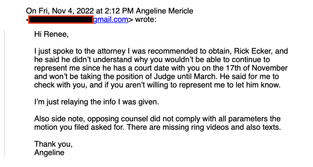Click the black redacted email box

(x=61, y=20)
